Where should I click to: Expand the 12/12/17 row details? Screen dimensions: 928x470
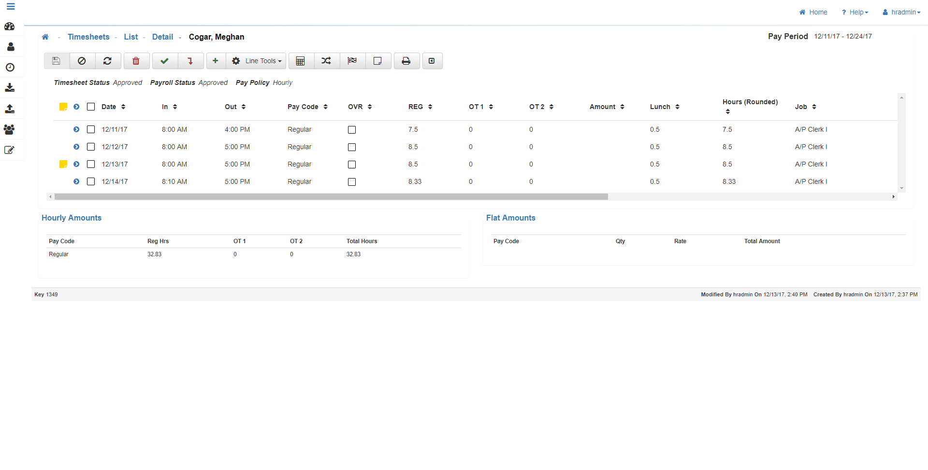(x=76, y=147)
